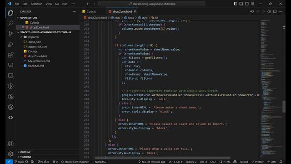
Task: Open the Explorer view in activity bar
Action: 10,13
